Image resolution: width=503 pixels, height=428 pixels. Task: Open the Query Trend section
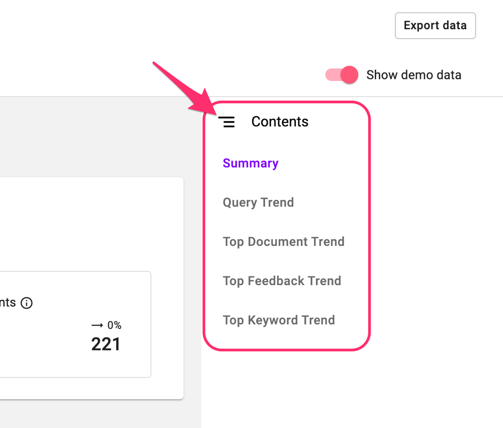258,202
